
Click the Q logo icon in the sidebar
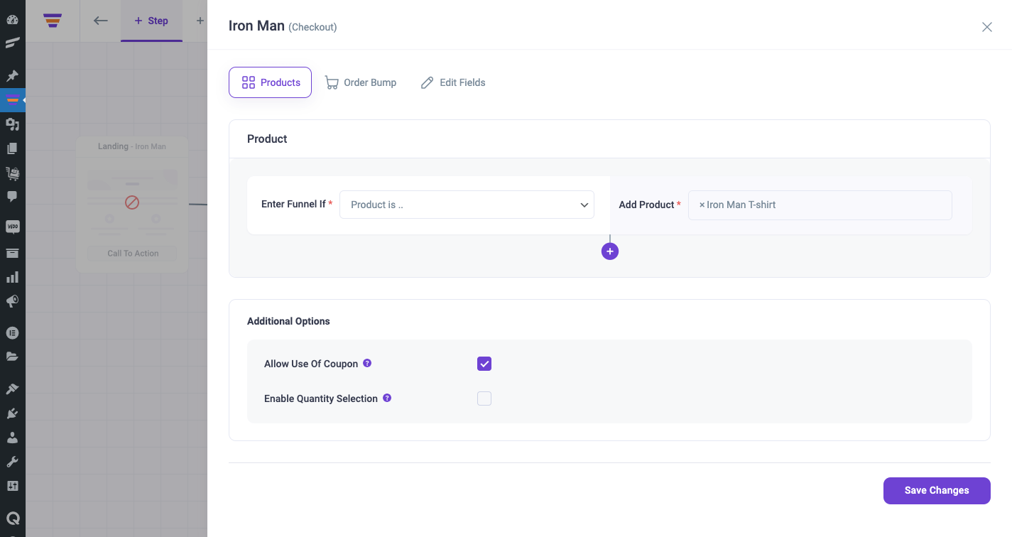click(x=12, y=518)
